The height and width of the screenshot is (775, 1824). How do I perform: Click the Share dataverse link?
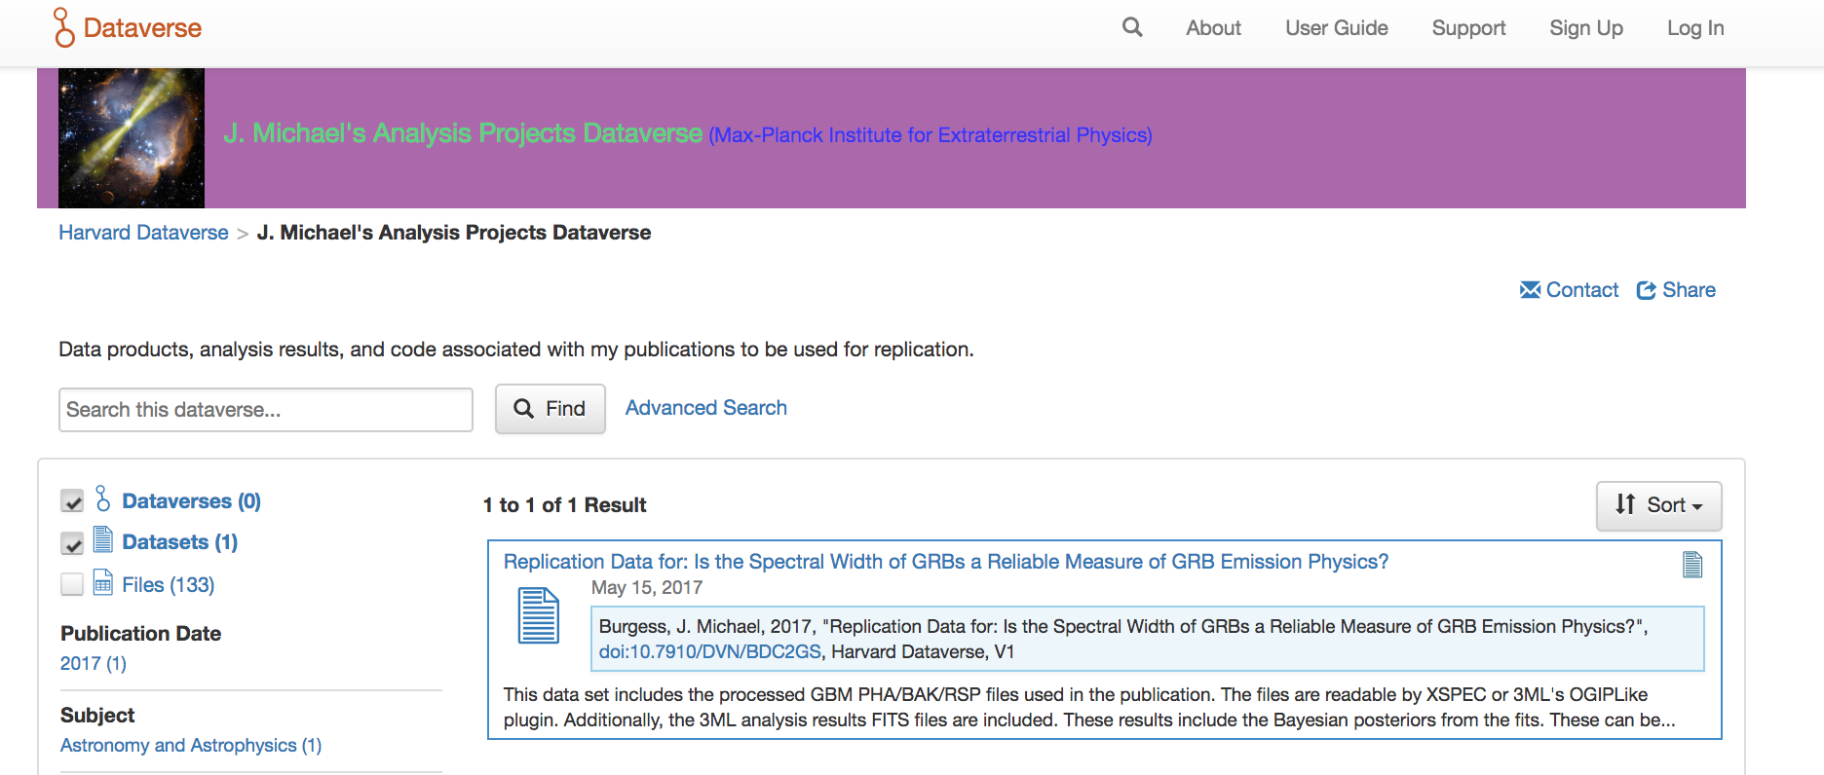(1676, 290)
